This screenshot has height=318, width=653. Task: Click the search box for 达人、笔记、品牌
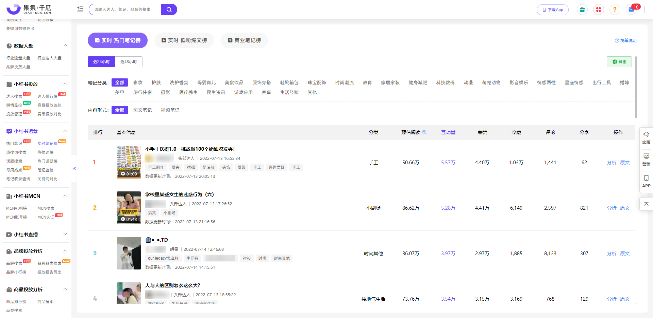pyautogui.click(x=125, y=10)
